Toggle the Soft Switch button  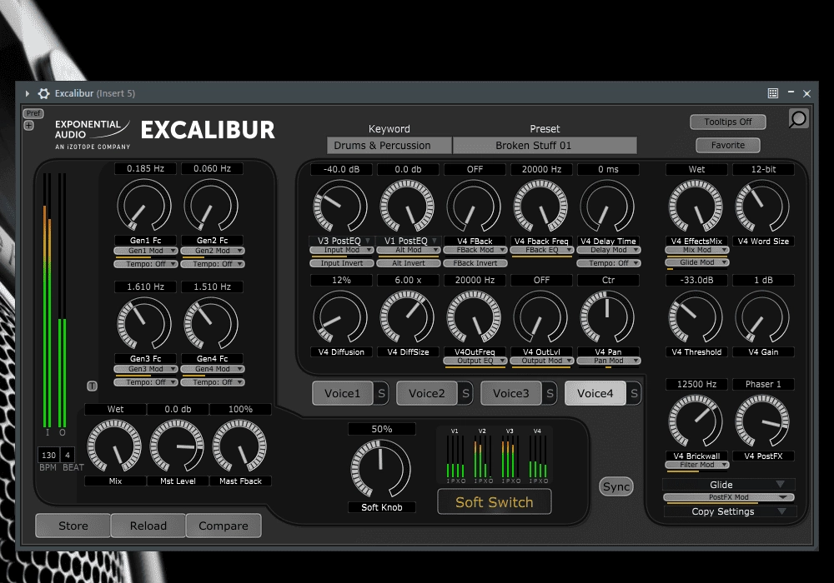point(494,502)
